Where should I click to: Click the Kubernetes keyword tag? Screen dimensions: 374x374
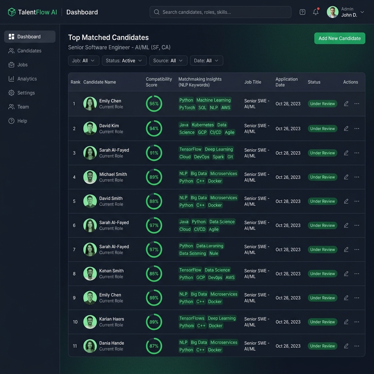tap(203, 125)
